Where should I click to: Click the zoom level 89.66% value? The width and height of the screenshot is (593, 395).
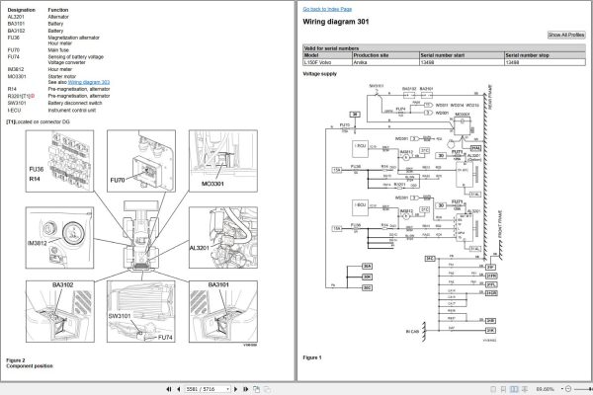545,389
